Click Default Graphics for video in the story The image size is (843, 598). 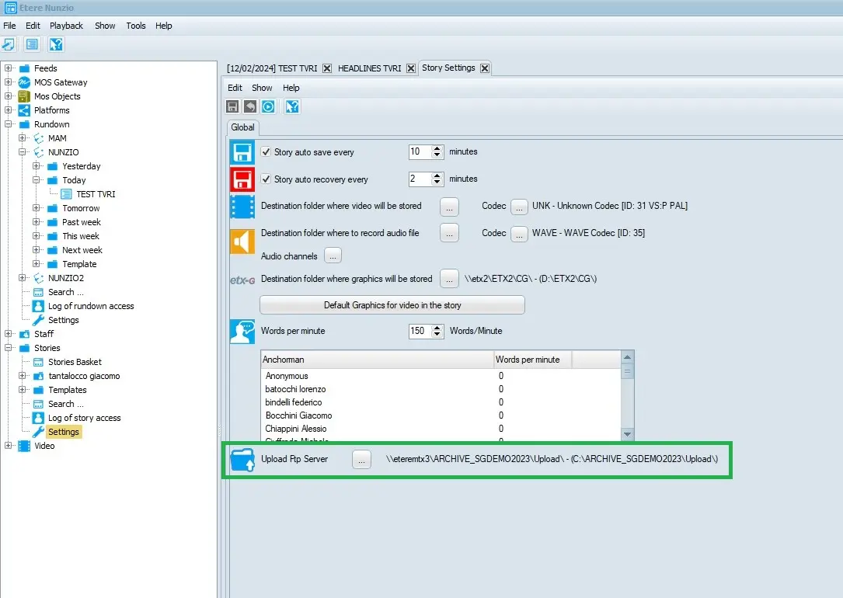tap(392, 305)
